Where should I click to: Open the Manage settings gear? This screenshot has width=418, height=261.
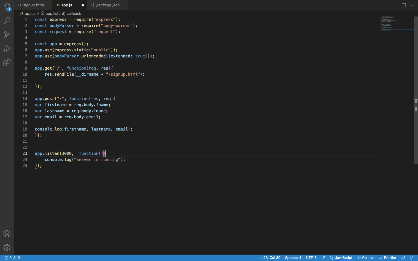tap(7, 248)
